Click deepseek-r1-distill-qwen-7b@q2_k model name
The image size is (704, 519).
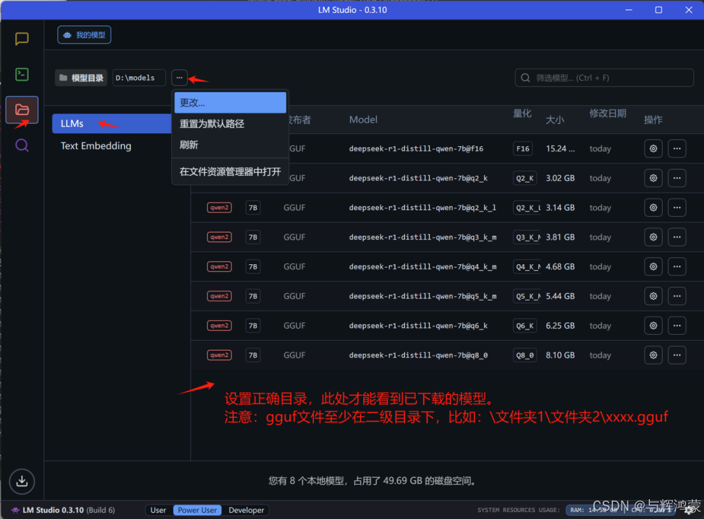point(418,178)
